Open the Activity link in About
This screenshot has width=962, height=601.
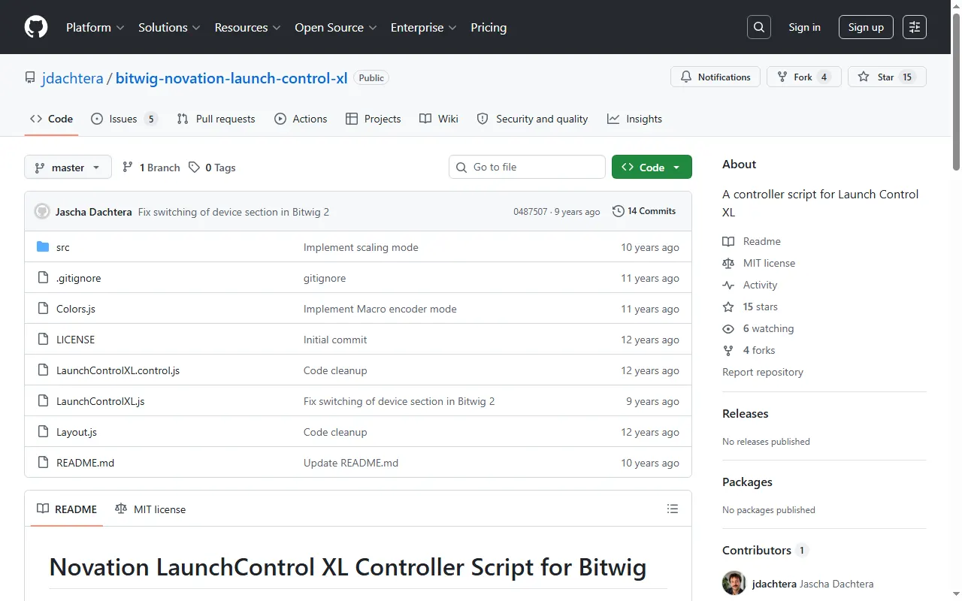coord(750,285)
